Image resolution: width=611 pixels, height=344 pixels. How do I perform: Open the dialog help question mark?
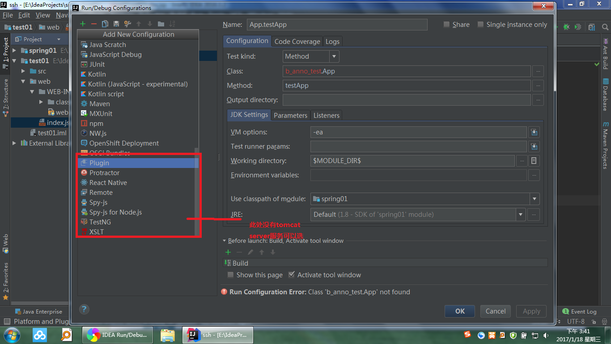[84, 309]
